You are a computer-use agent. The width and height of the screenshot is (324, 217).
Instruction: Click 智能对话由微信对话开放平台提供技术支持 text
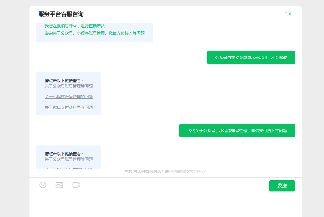pyautogui.click(x=163, y=172)
